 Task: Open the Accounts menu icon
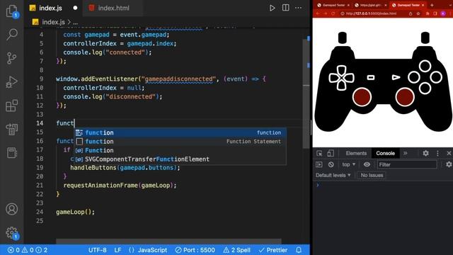(x=12, y=209)
